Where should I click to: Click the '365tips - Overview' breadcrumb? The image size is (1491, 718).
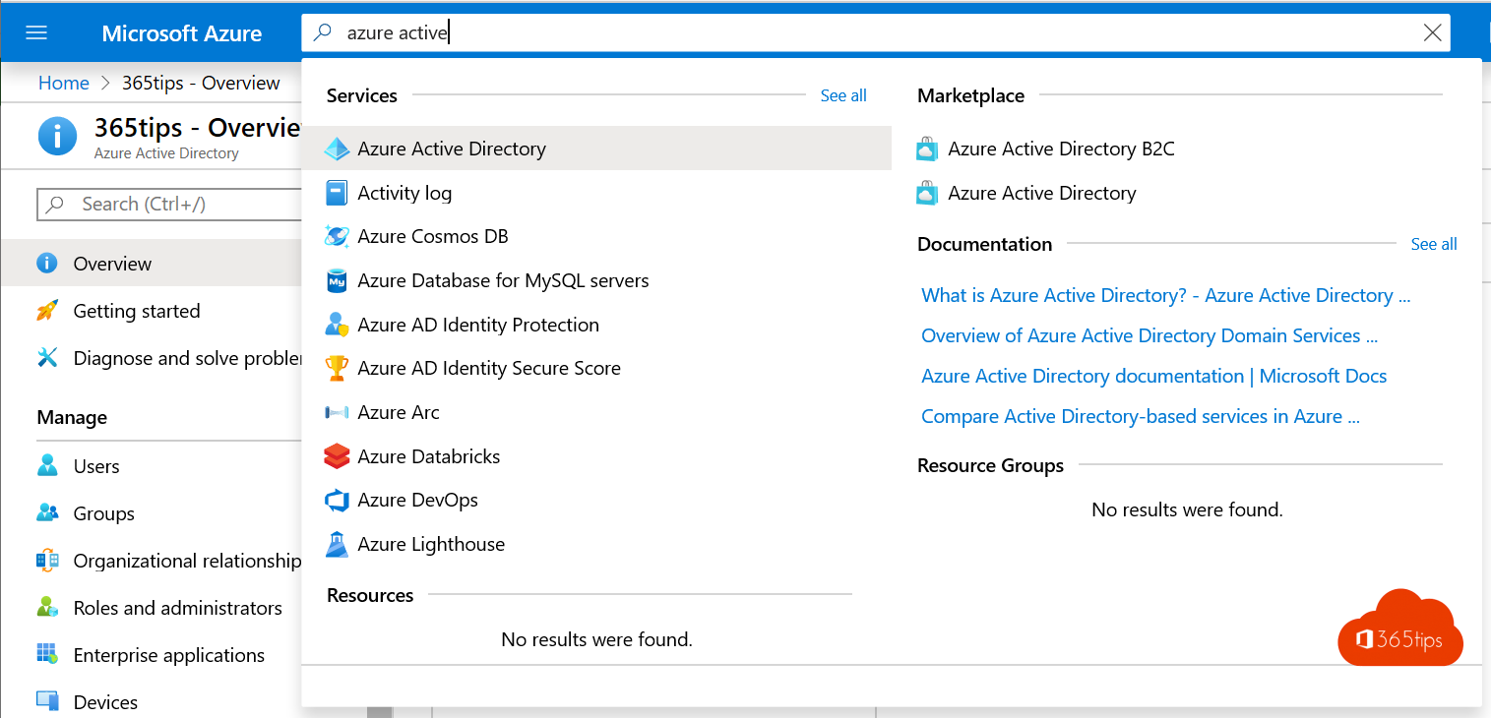pyautogui.click(x=201, y=84)
